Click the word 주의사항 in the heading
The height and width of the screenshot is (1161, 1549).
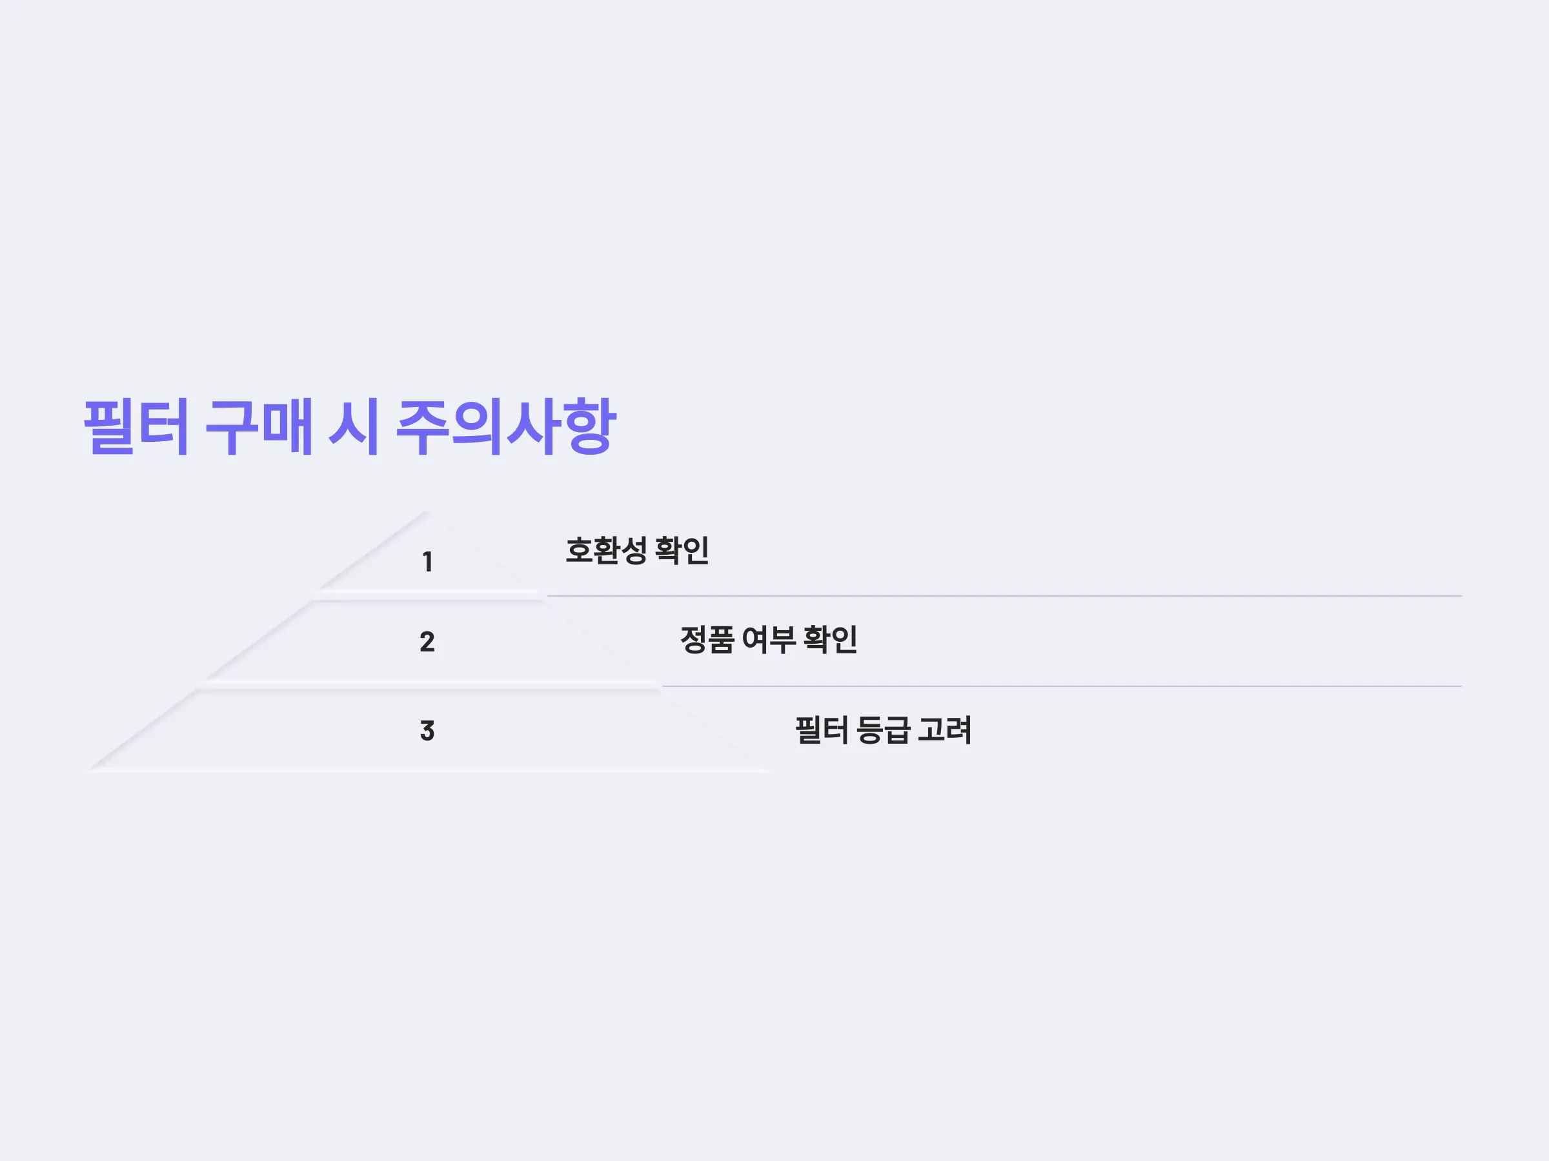coord(506,427)
